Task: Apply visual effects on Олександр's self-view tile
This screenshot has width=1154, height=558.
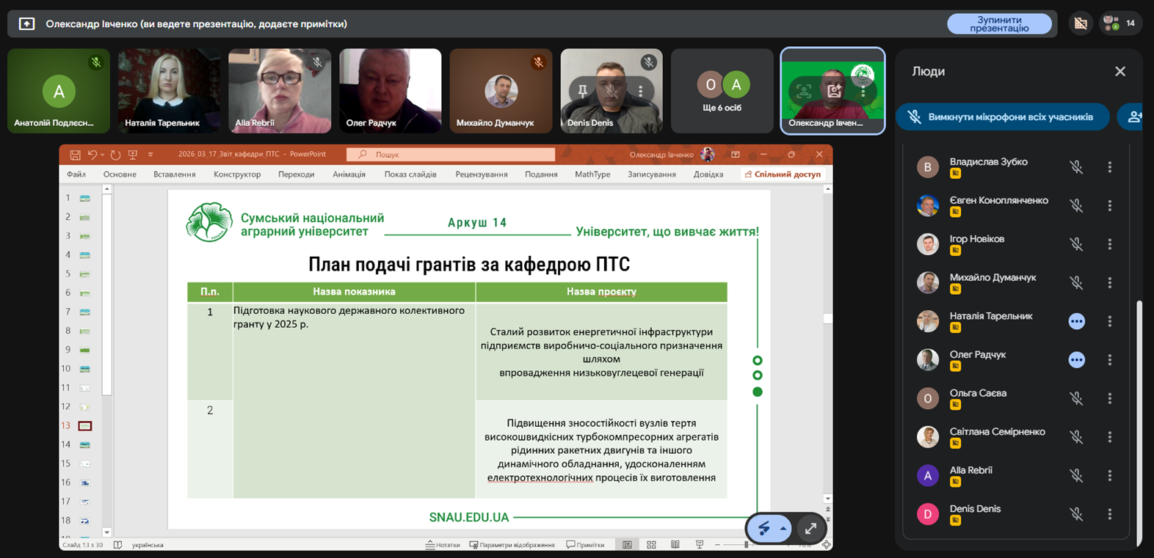Action: point(834,91)
